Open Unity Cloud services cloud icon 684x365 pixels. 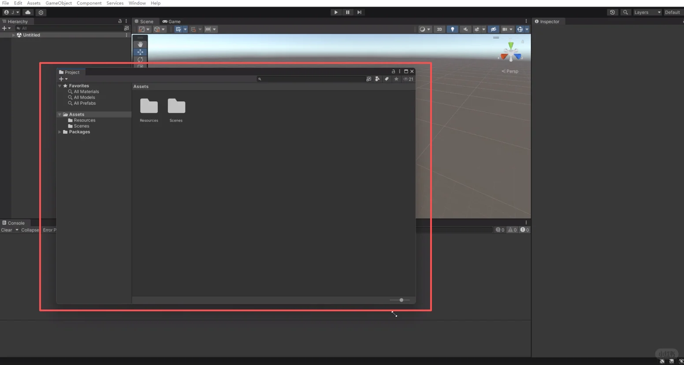click(x=28, y=12)
